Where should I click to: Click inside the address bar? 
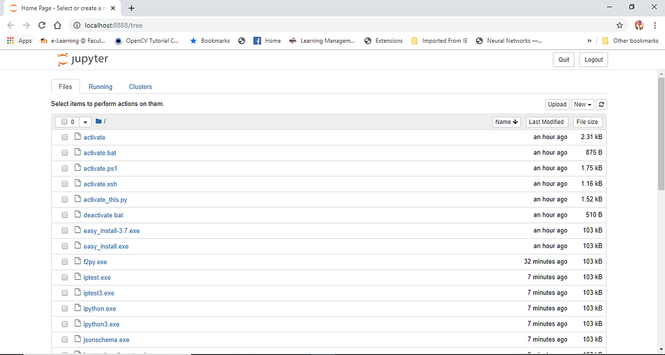pos(181,26)
